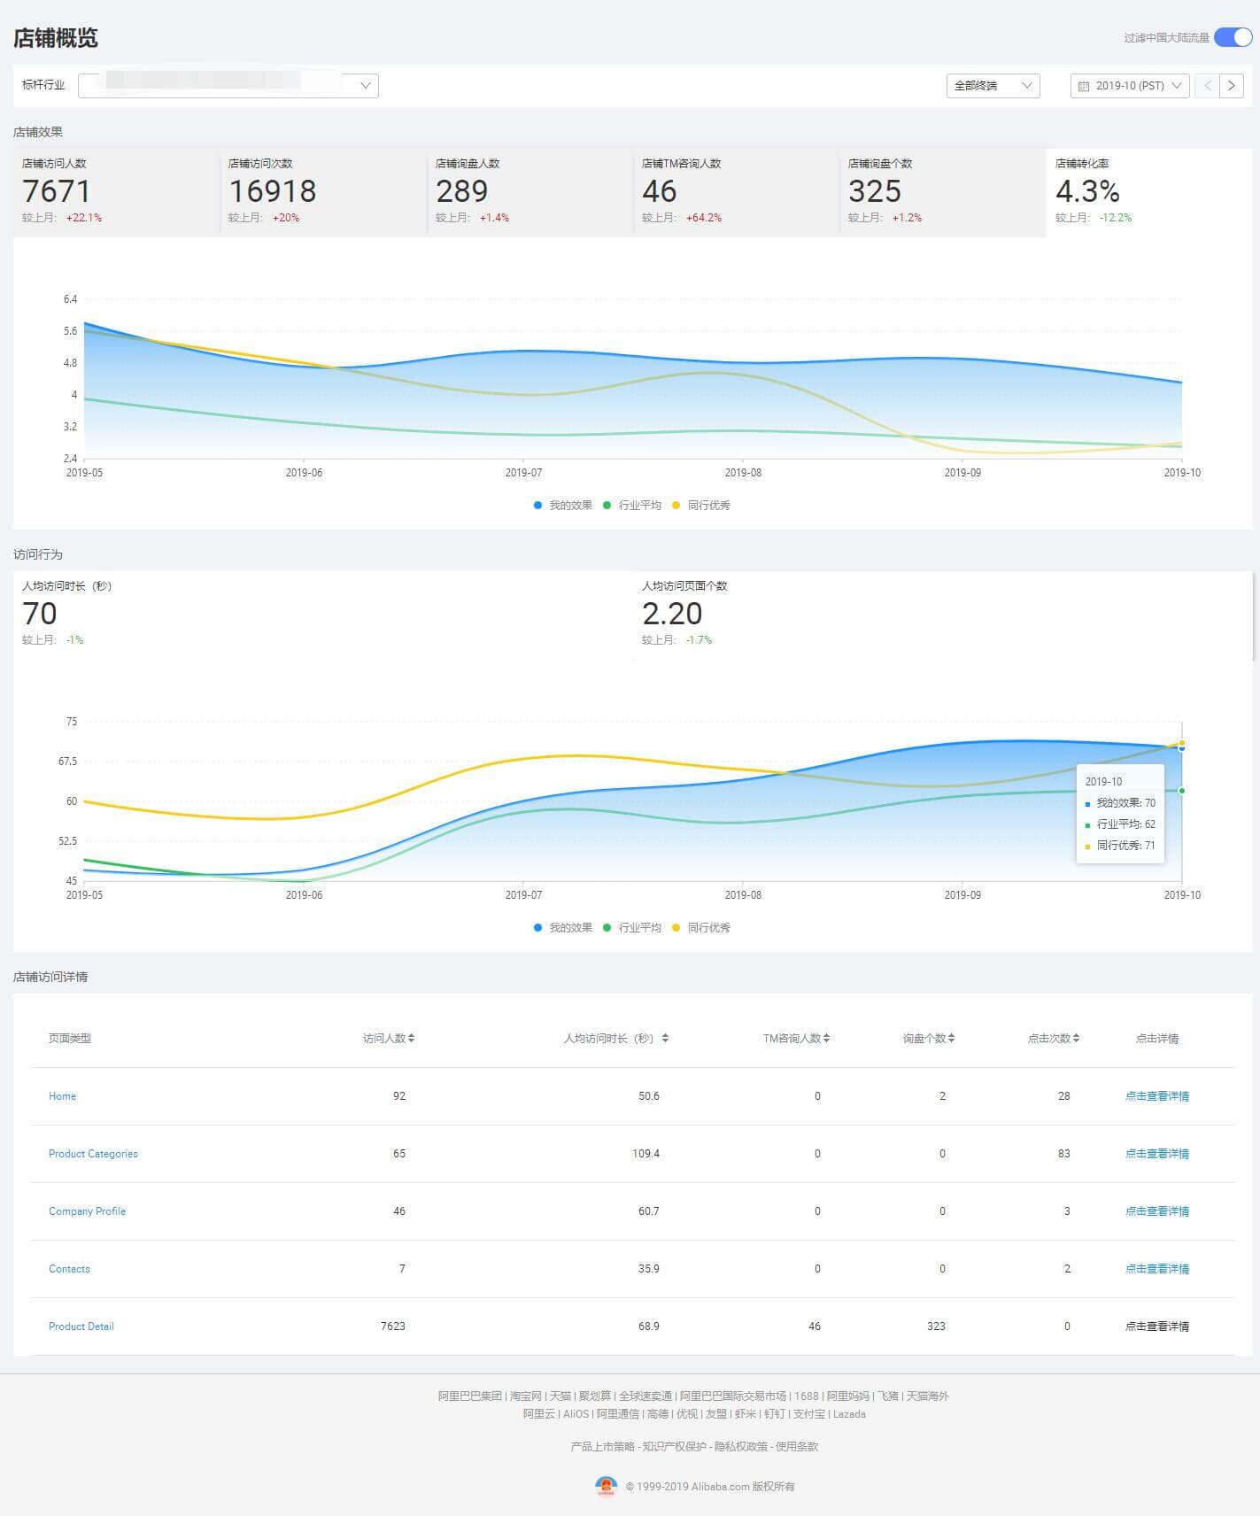The width and height of the screenshot is (1260, 1516).
Task: Sort by 人均访问时长 column arrows
Action: tap(665, 1038)
